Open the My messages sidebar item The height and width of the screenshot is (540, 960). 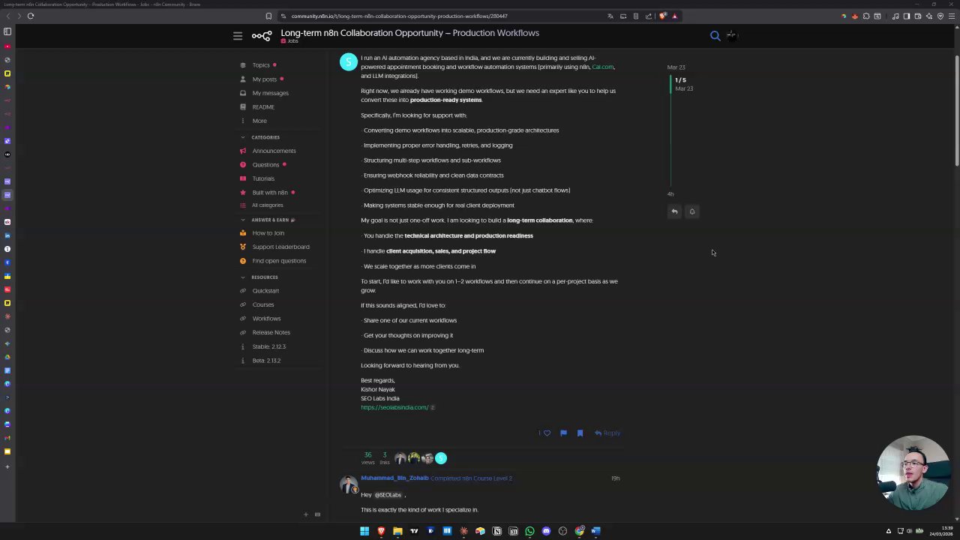(270, 93)
